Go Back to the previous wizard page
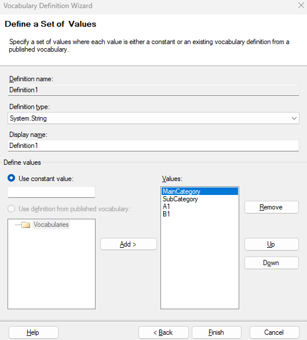Screen dimensions: 307x340 click(163, 332)
